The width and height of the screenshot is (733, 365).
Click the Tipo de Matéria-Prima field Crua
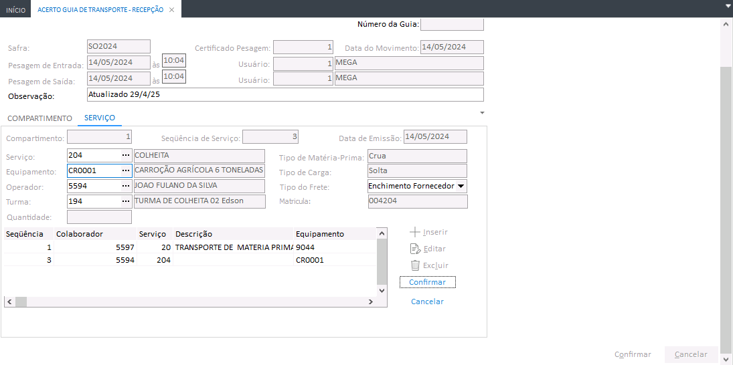tap(418, 156)
